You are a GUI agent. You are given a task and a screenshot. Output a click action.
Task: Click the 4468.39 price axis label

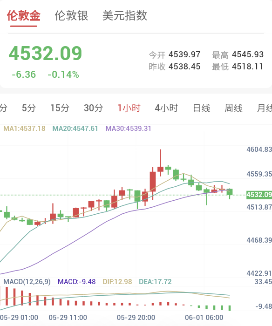point(259,240)
